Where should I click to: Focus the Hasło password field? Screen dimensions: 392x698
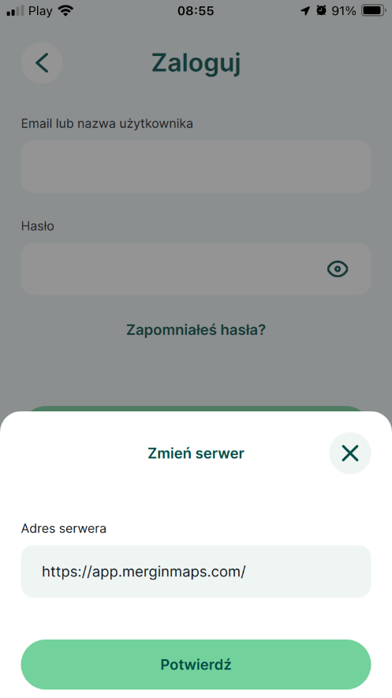[196, 269]
